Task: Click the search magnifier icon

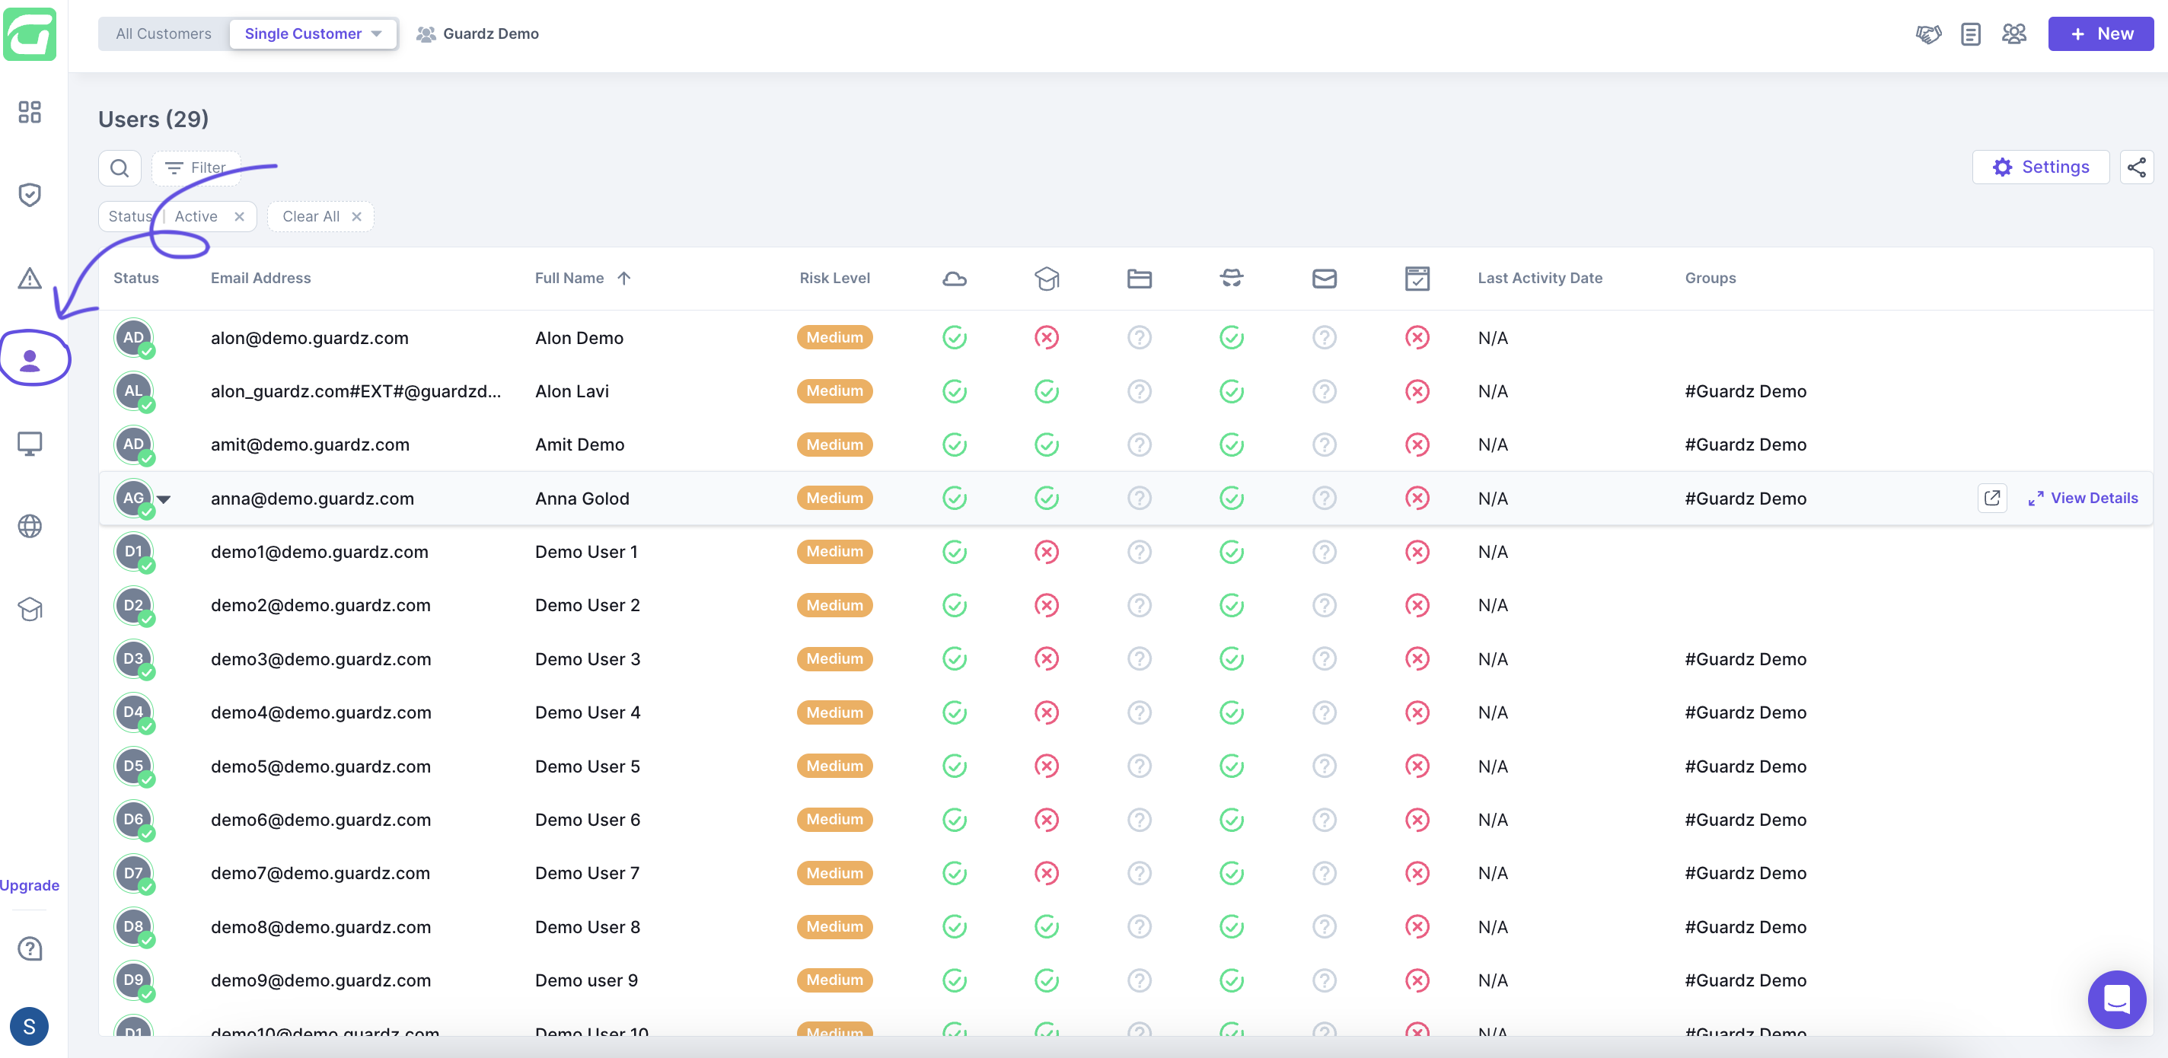Action: coord(120,167)
